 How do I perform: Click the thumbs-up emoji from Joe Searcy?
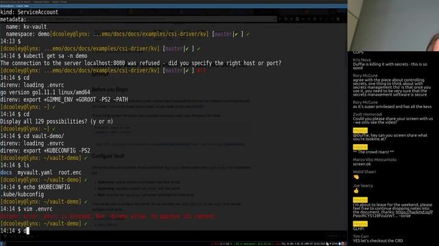click(x=356, y=191)
